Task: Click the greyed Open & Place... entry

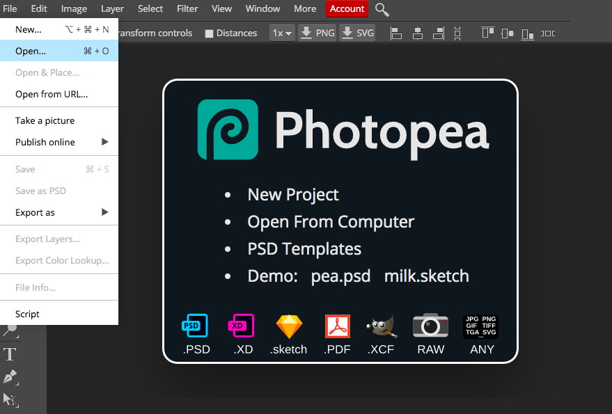Action: (59, 72)
